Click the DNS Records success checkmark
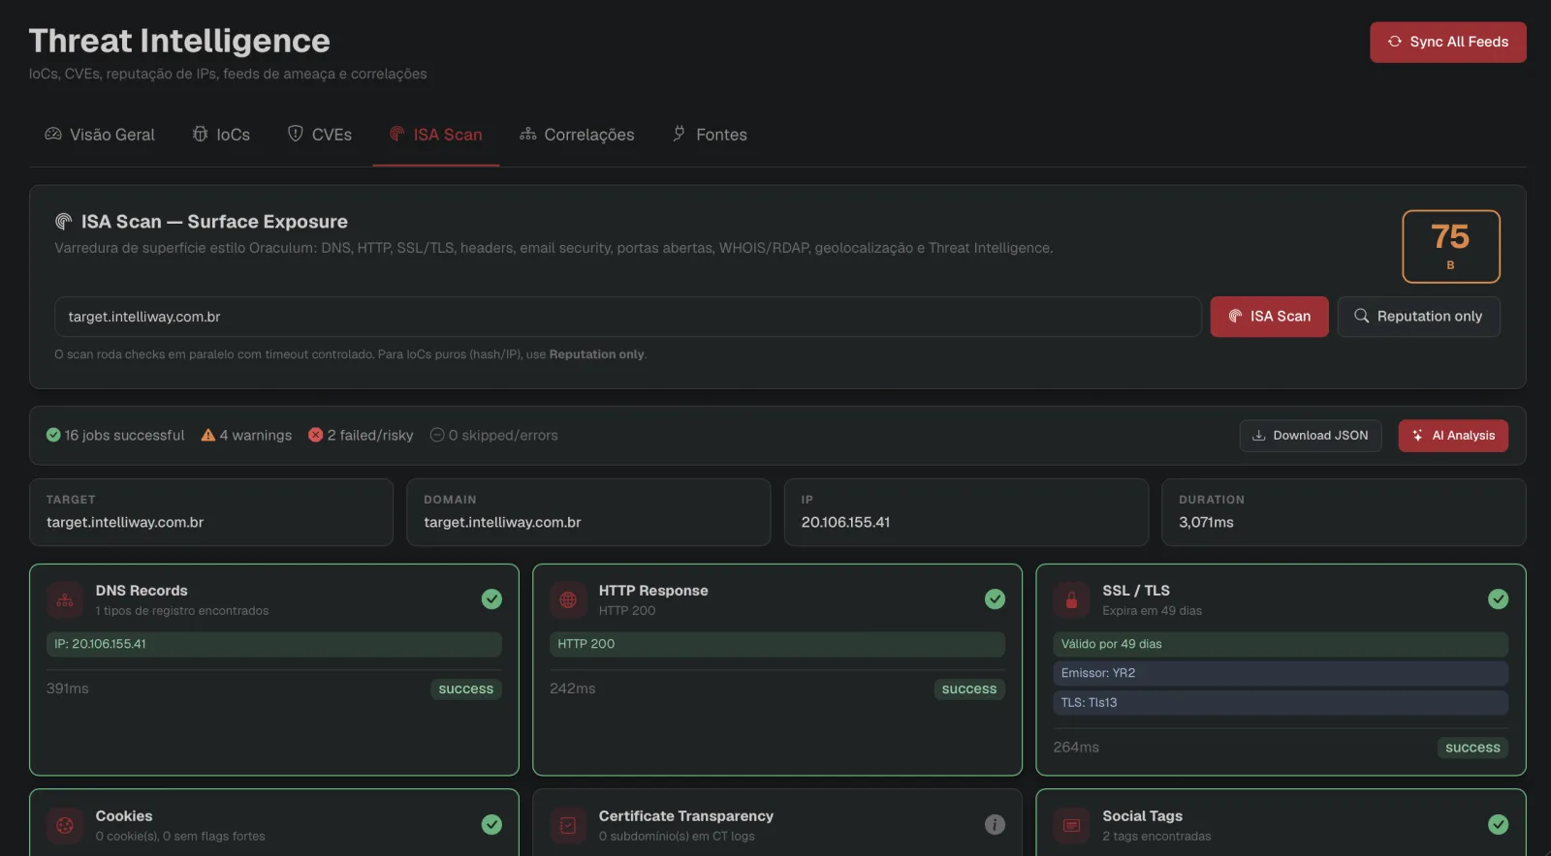 coord(491,599)
